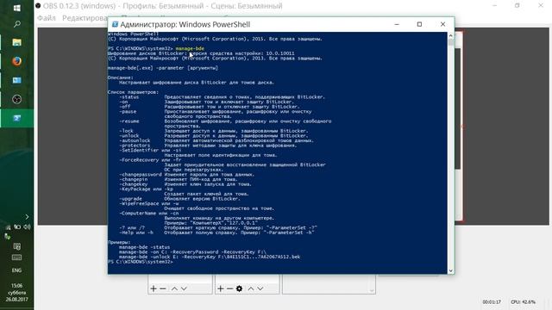Open the Файл menu in OBS
The width and height of the screenshot is (552, 310).
click(x=47, y=18)
